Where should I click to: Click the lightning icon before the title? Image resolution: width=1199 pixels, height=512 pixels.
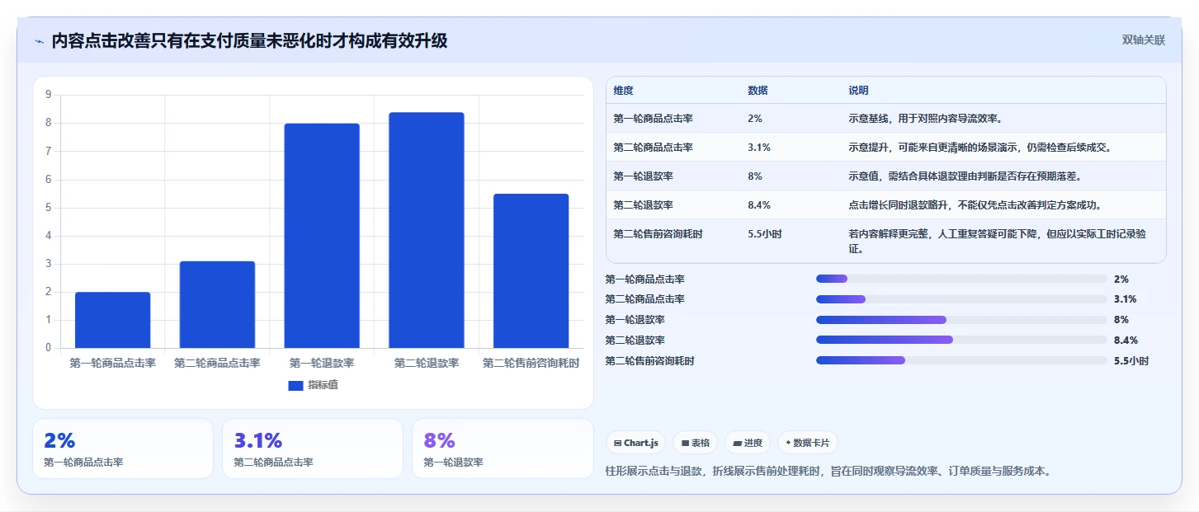39,41
